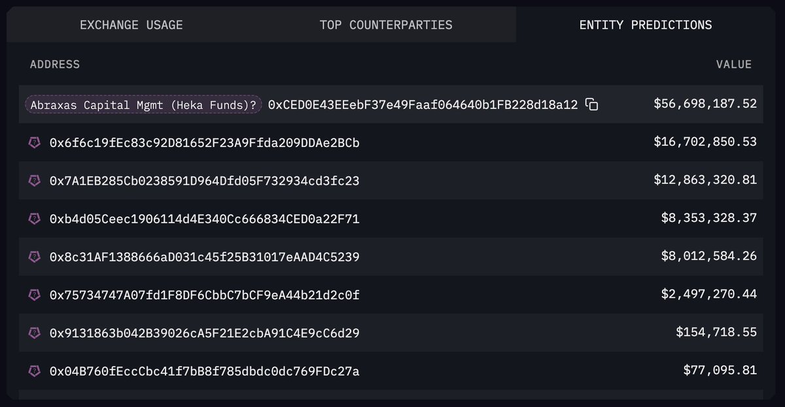Open address 0x8c31AF1388666aD031c45f25B31017eAAD4C5239

[205, 257]
